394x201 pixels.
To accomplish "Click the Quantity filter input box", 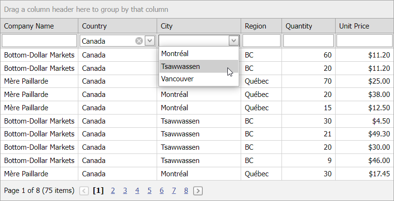I will click(308, 41).
